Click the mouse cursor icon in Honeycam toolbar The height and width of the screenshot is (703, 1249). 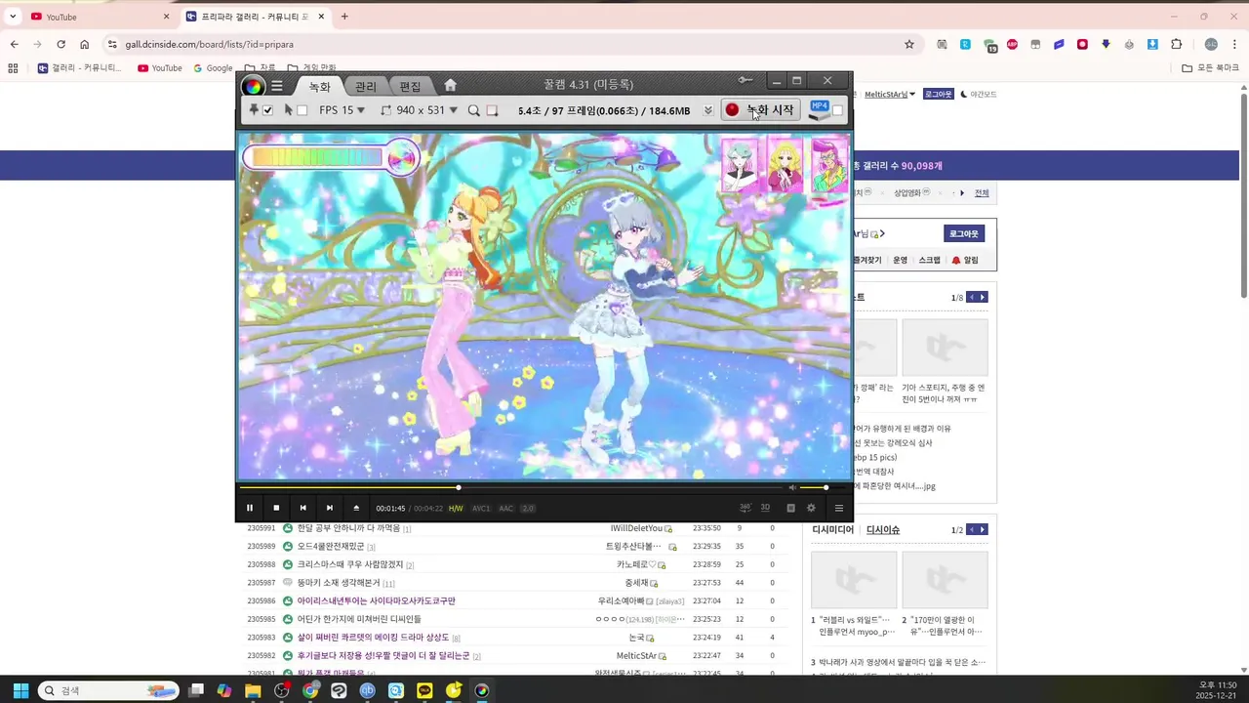pyautogui.click(x=288, y=110)
